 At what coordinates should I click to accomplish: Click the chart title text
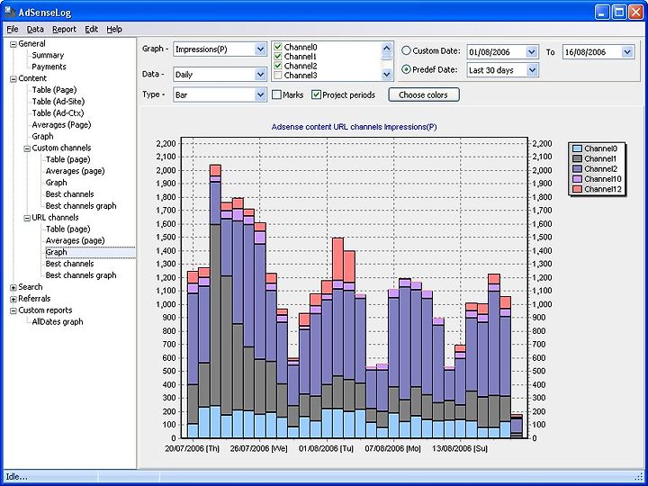[x=354, y=127]
